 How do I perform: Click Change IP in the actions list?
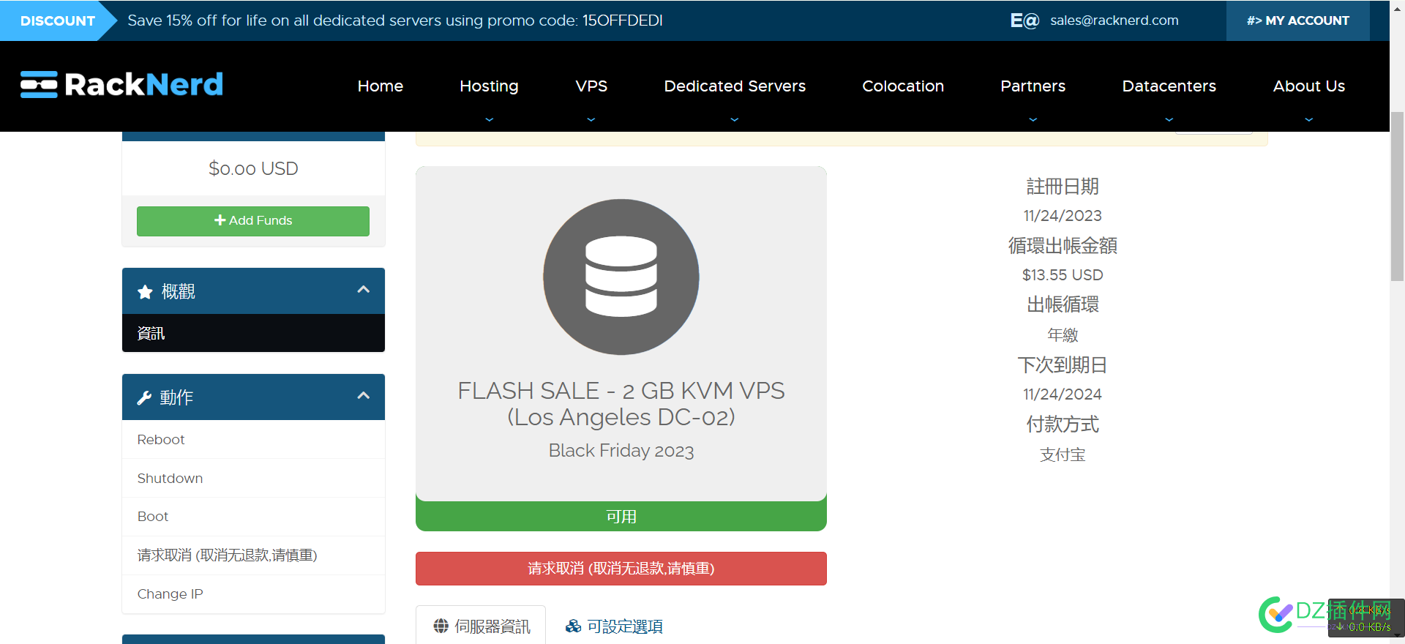(253, 594)
